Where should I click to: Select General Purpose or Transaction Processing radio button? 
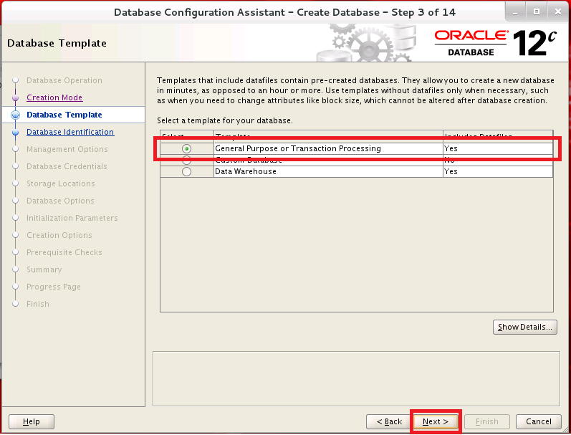click(x=187, y=148)
